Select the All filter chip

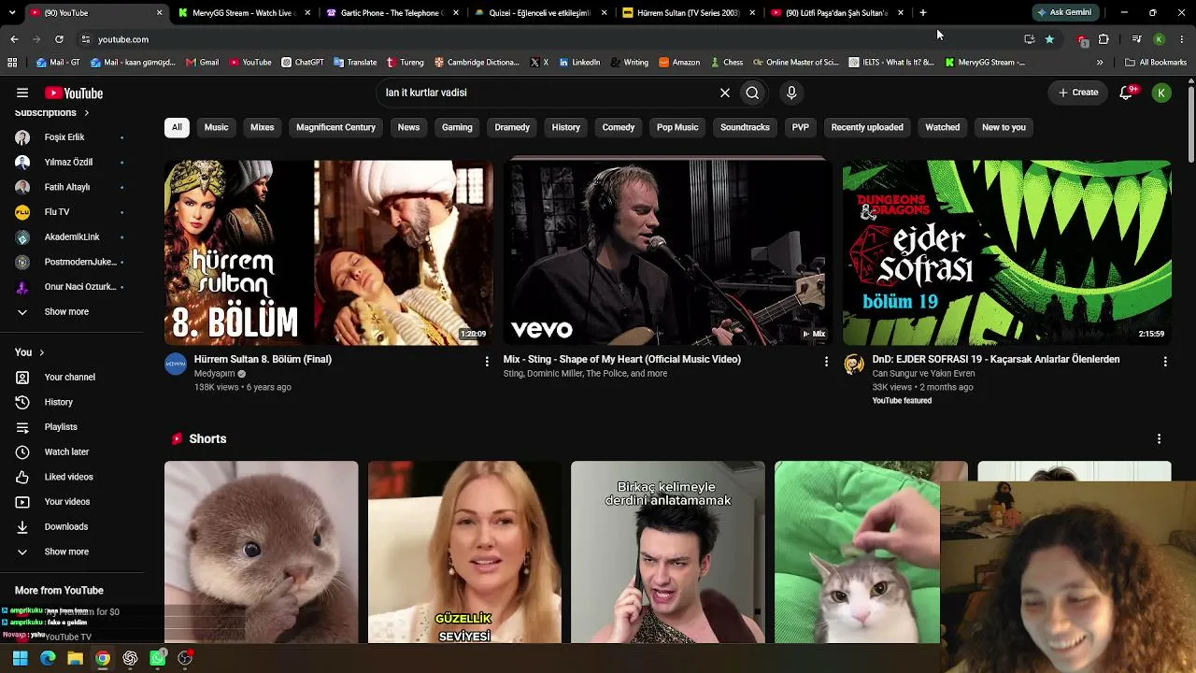(177, 127)
